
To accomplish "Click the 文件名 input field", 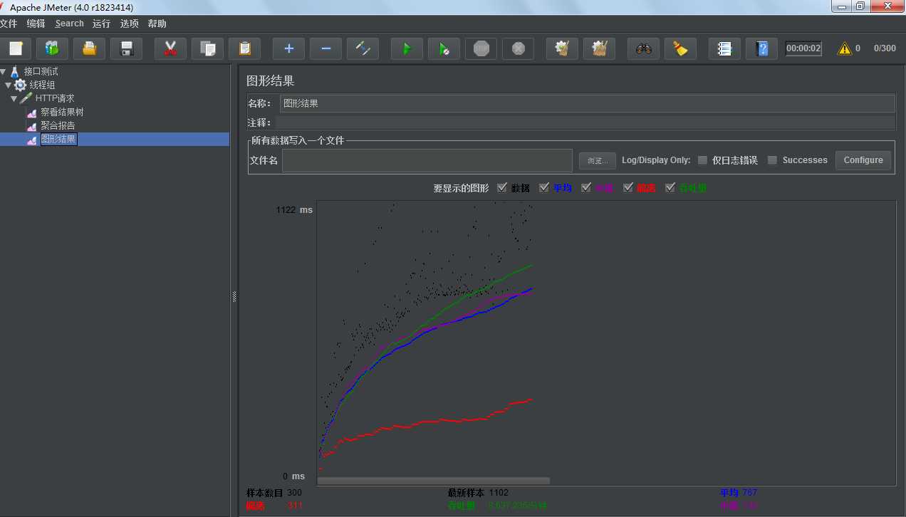I will coord(426,160).
